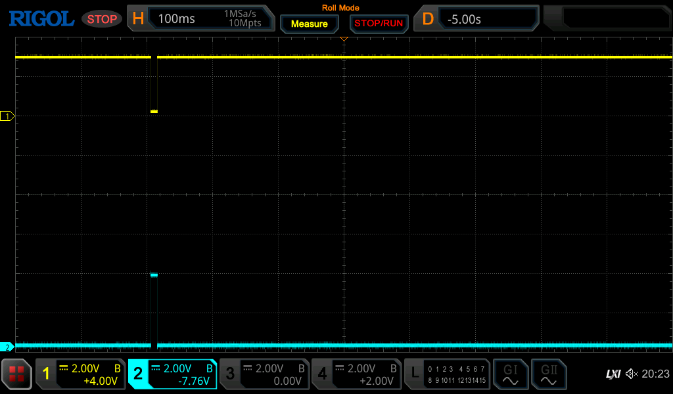This screenshot has height=394, width=673.
Task: Click the Roll Mode label
Action: tap(340, 8)
